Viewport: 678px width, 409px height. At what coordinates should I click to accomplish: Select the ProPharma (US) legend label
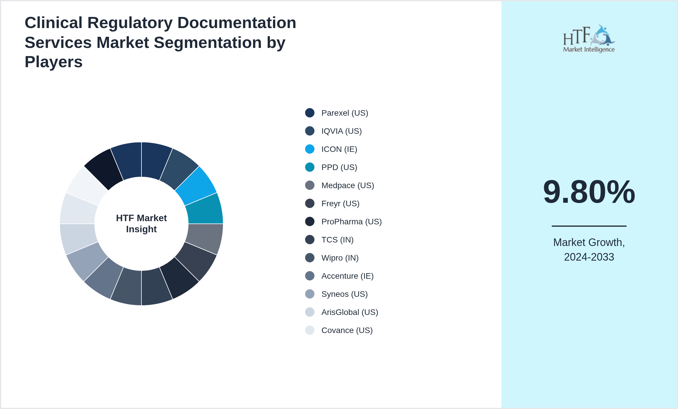(352, 222)
